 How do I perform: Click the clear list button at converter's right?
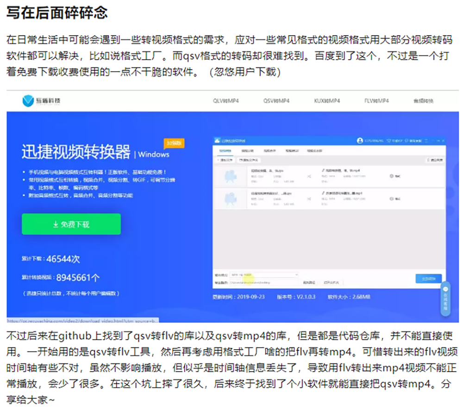click(435, 160)
